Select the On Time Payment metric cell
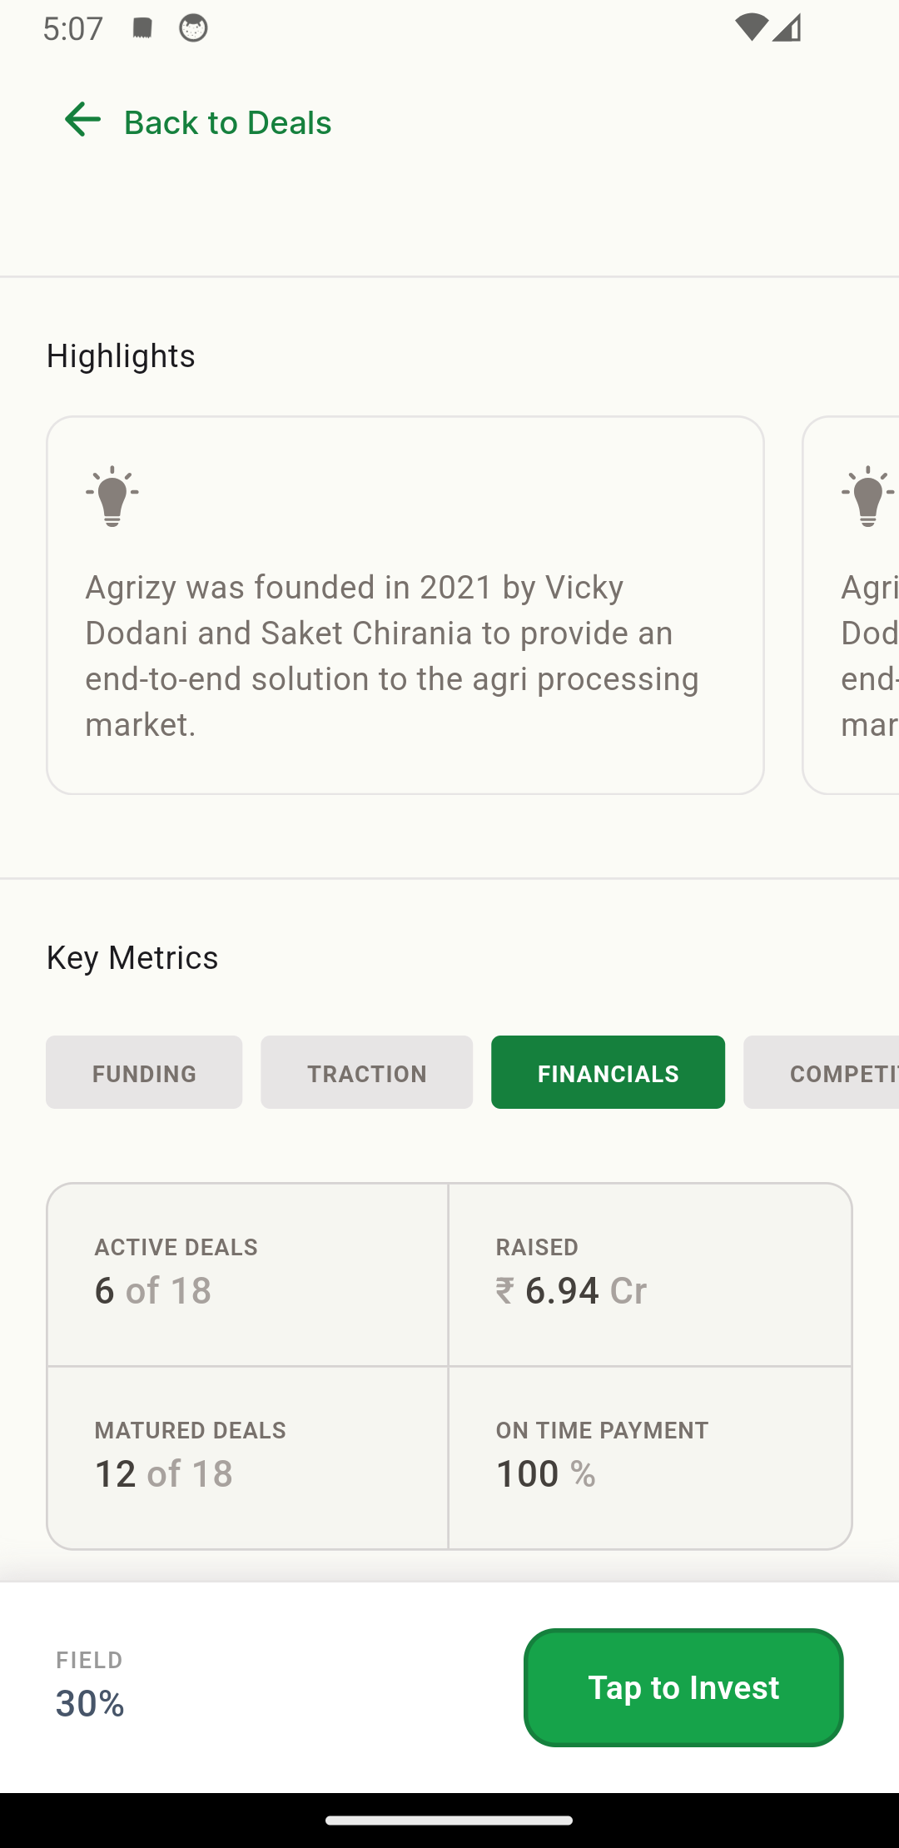Viewport: 899px width, 1848px height. [650, 1458]
